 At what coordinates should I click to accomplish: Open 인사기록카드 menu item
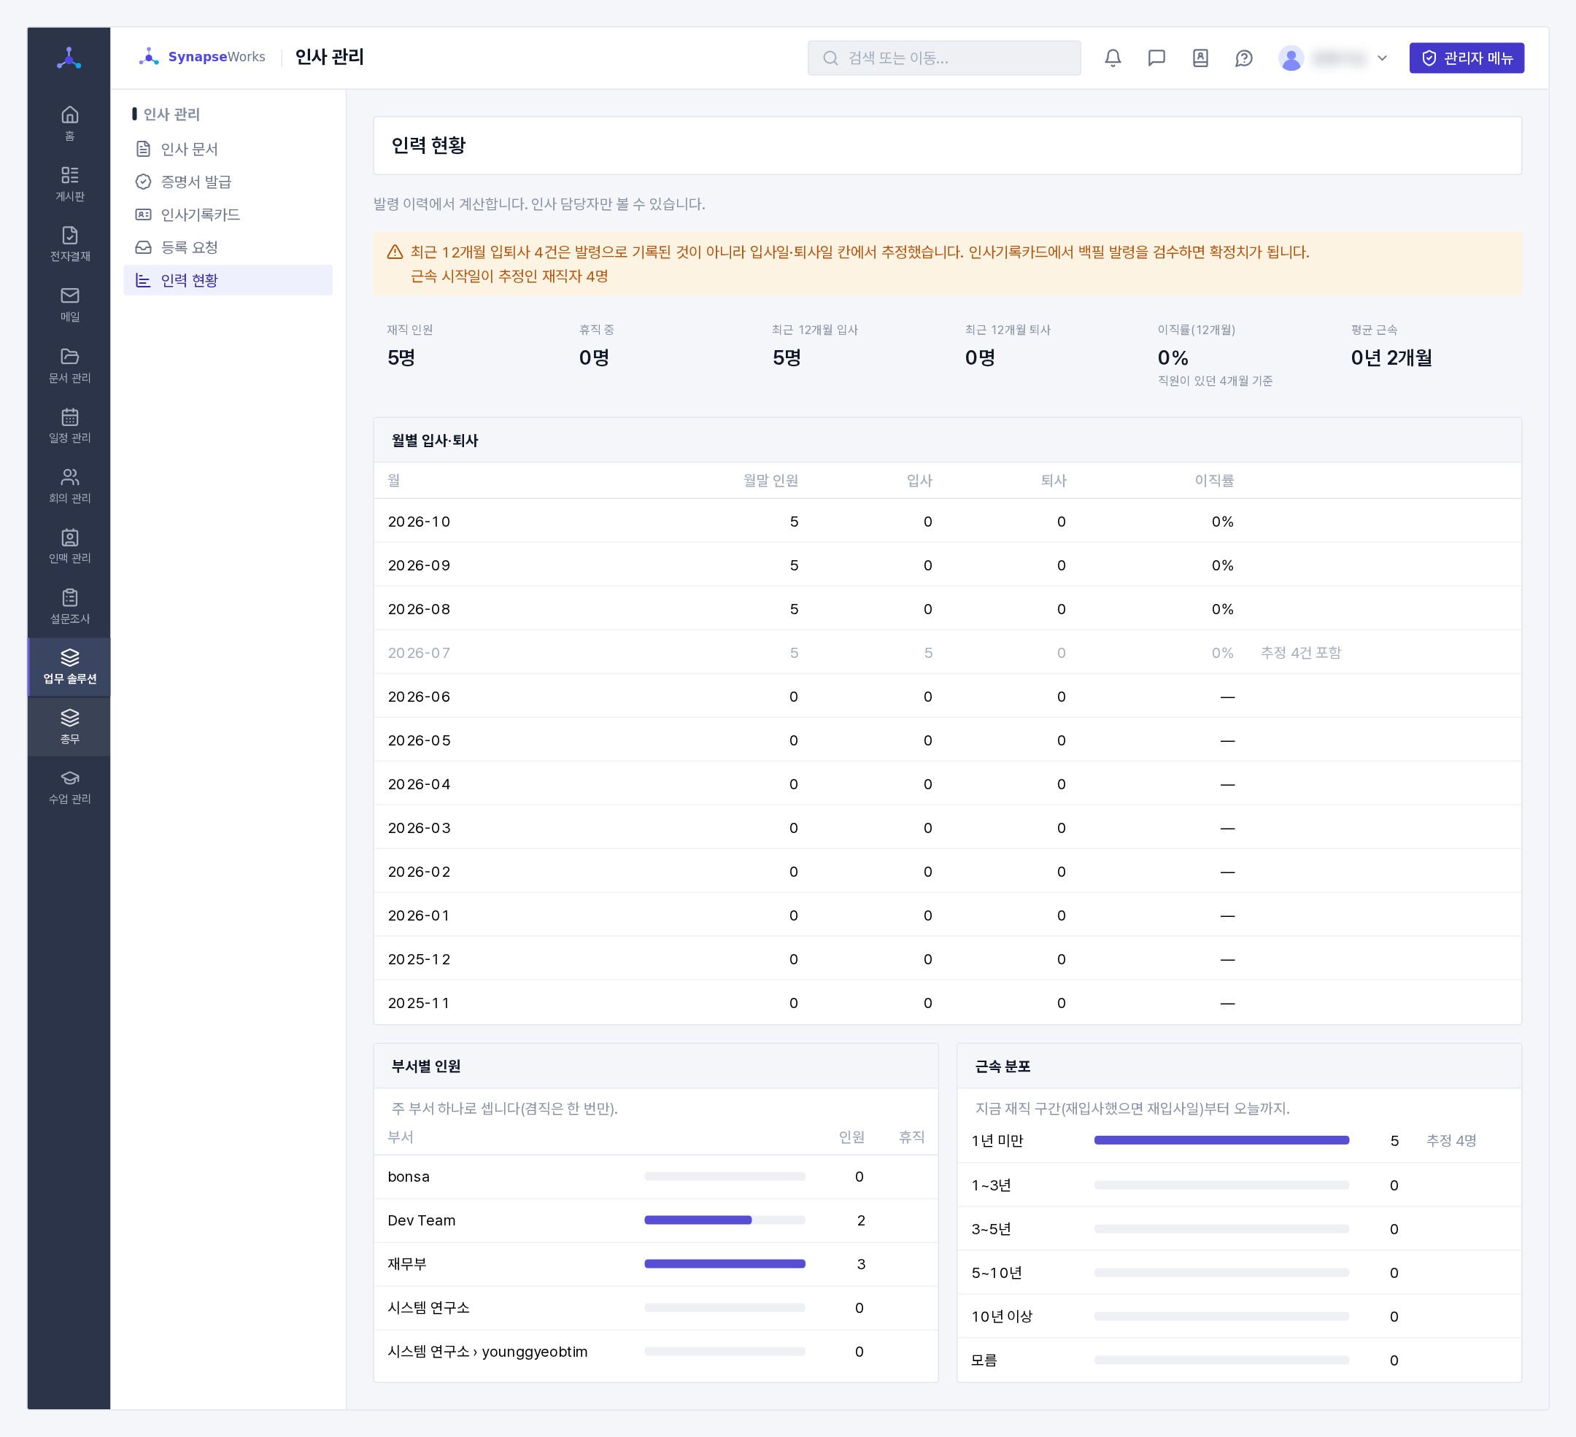click(228, 214)
